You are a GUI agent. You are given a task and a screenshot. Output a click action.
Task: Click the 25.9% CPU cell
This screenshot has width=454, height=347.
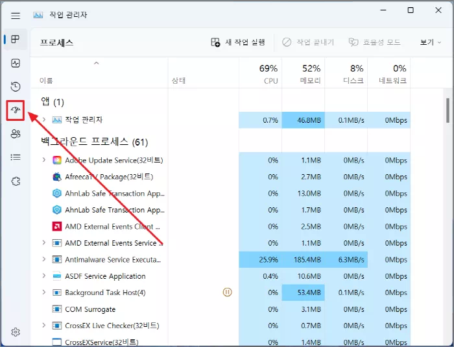click(x=260, y=260)
